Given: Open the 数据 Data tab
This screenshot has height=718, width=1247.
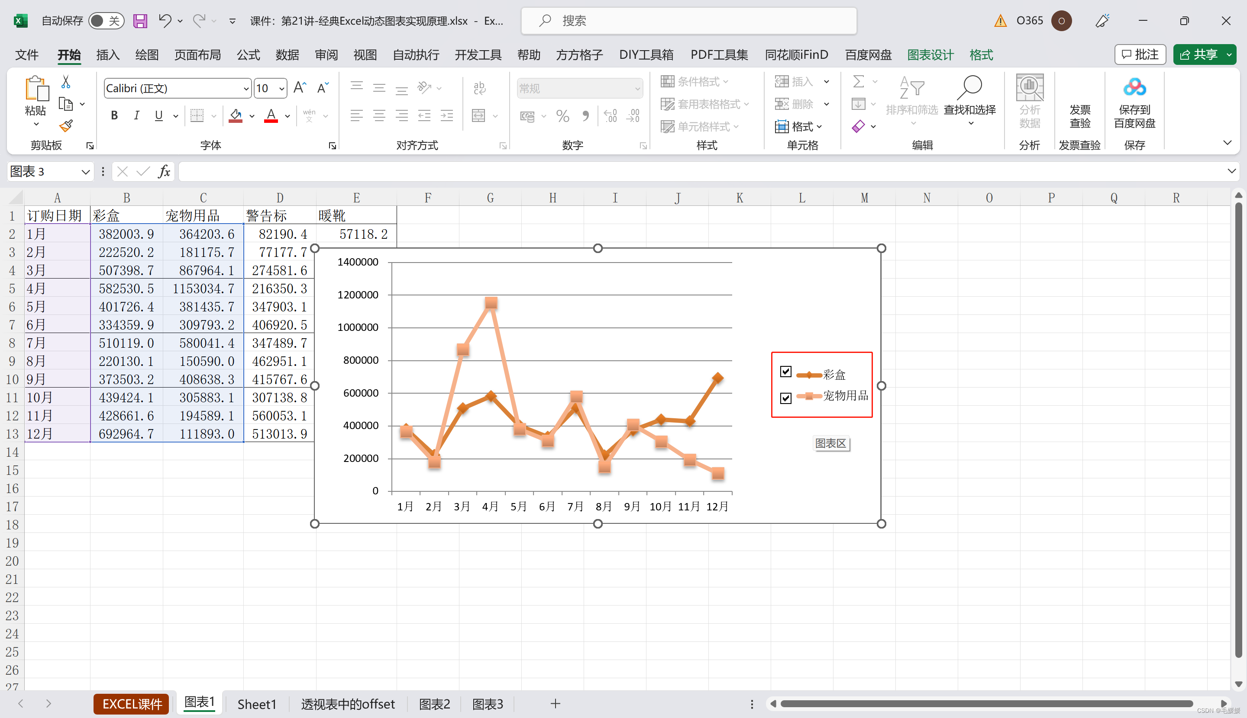Looking at the screenshot, I should tap(288, 55).
